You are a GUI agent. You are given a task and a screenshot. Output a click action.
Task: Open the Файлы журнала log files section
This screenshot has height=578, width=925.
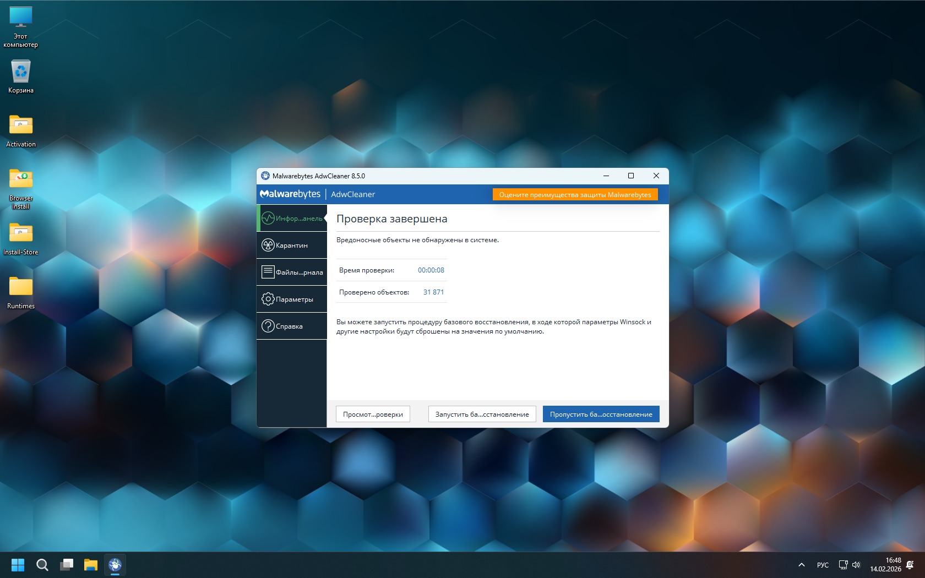pos(292,272)
